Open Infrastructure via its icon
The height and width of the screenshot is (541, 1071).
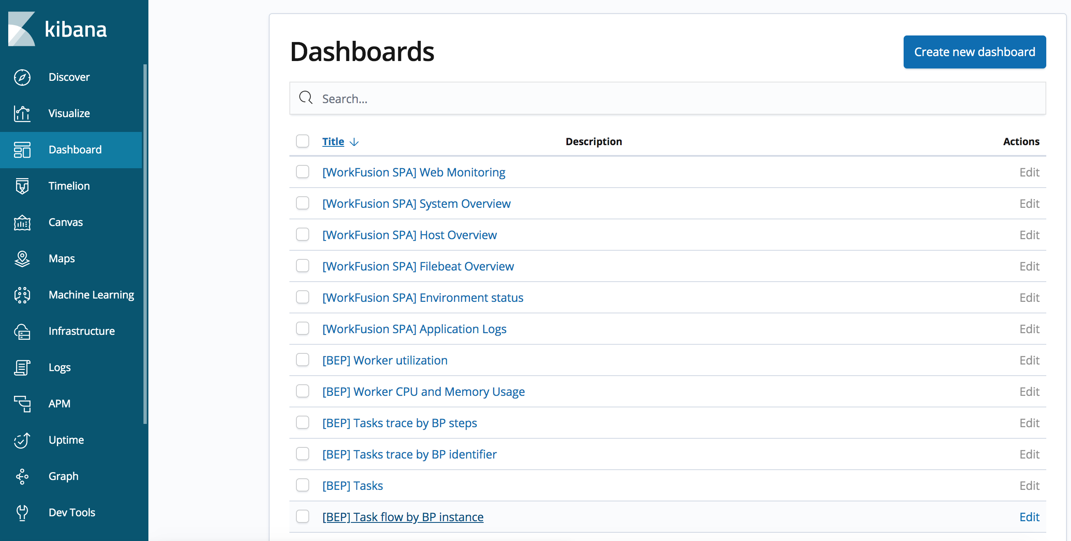click(x=22, y=332)
